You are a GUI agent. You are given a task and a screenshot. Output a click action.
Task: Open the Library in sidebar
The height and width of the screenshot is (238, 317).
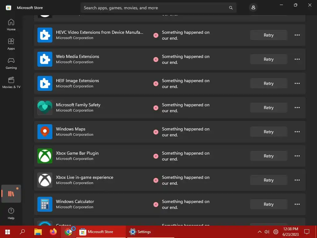pos(11,194)
